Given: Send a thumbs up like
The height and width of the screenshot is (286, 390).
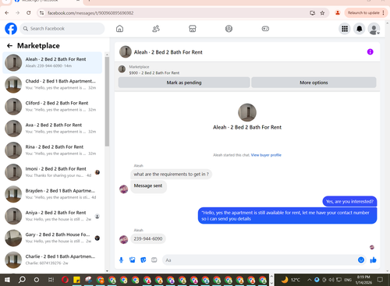Looking at the screenshot, I should (x=373, y=260).
